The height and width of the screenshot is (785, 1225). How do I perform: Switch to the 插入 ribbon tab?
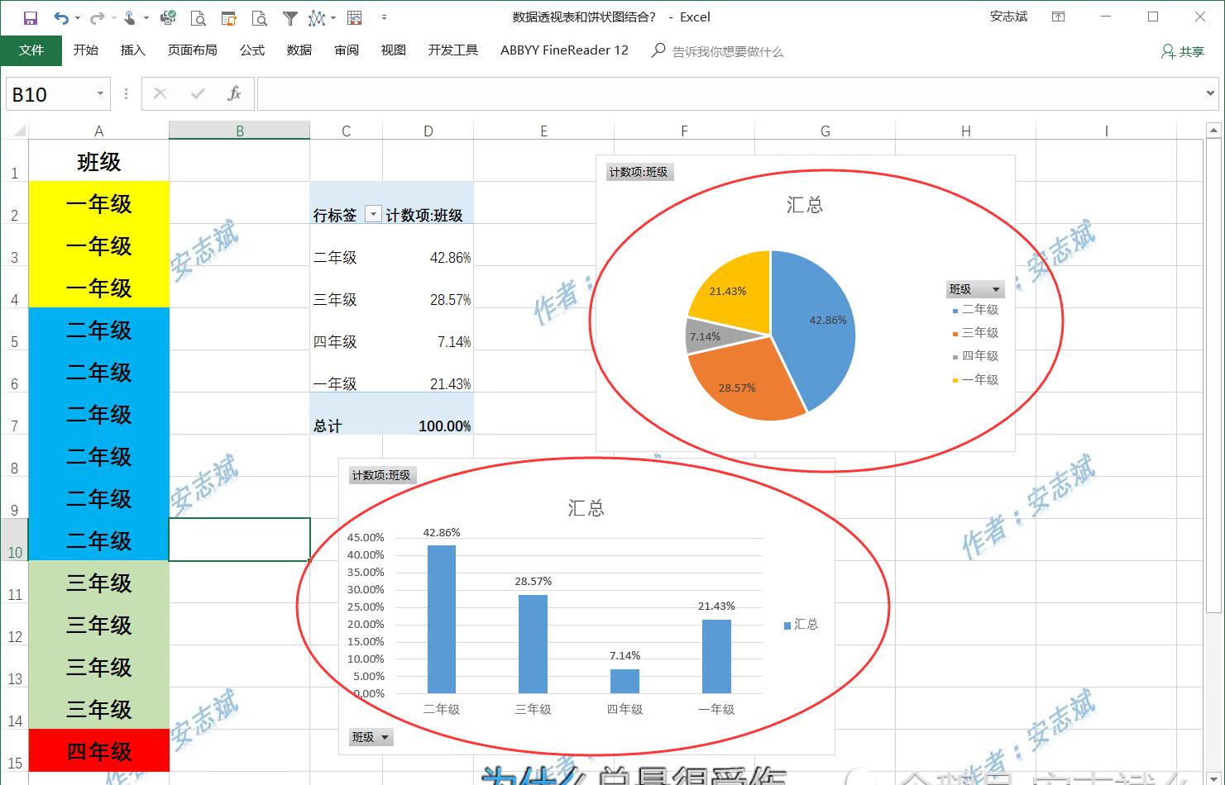click(x=132, y=50)
